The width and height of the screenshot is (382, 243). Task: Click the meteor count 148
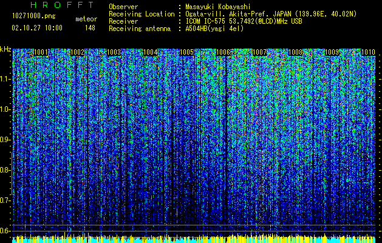pyautogui.click(x=90, y=28)
